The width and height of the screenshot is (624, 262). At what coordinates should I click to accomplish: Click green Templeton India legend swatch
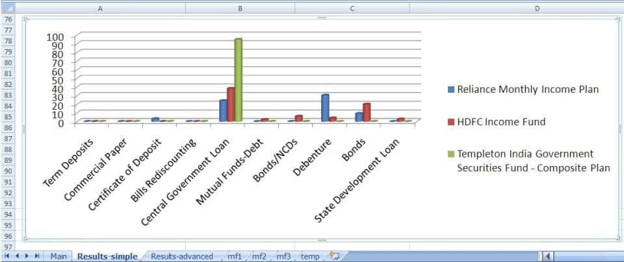click(450, 154)
